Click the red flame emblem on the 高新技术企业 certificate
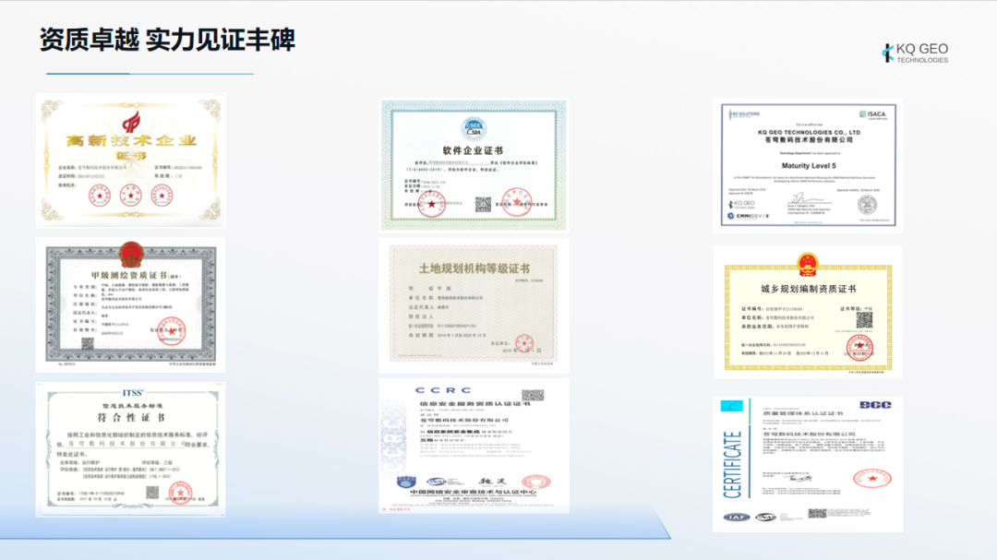Viewport: 997px width, 560px height. pyautogui.click(x=130, y=121)
